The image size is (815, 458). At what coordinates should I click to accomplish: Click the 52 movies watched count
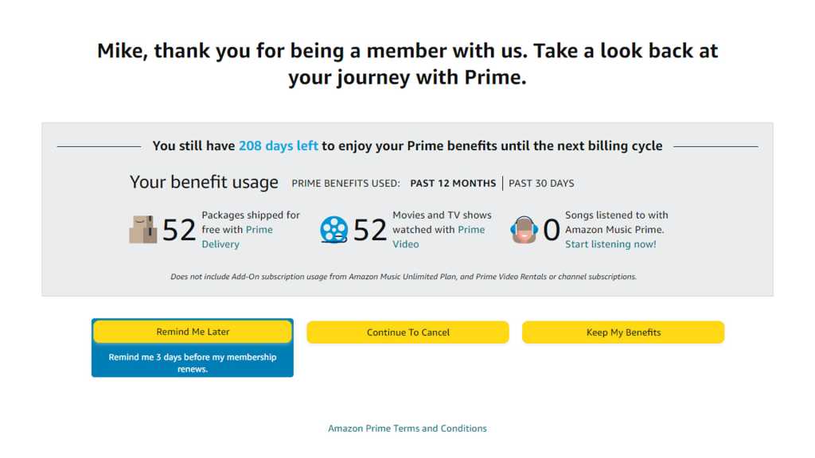(369, 229)
